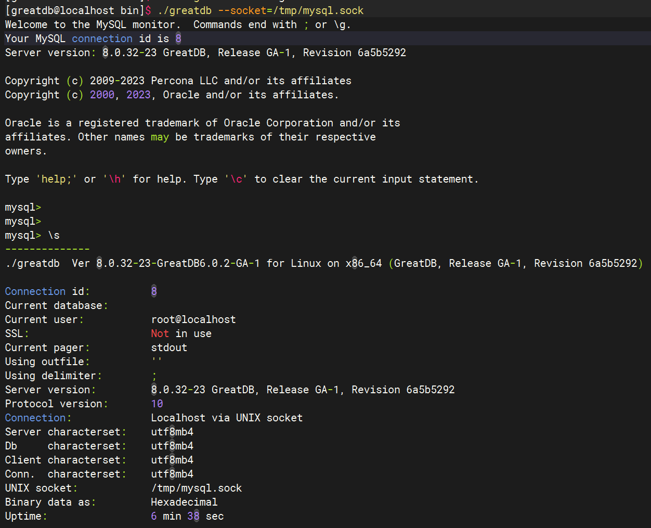This screenshot has height=528, width=651.
Task: Click the 'Your MySQL connection id is 8' line
Action: 93,38
